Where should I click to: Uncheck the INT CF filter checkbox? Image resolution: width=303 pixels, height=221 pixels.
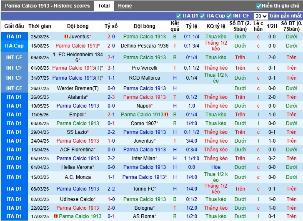[x=229, y=16]
